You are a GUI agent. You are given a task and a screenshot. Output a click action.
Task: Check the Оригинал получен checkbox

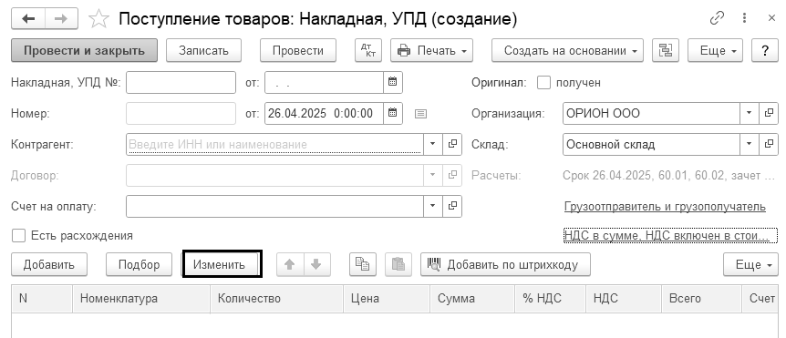tap(543, 83)
